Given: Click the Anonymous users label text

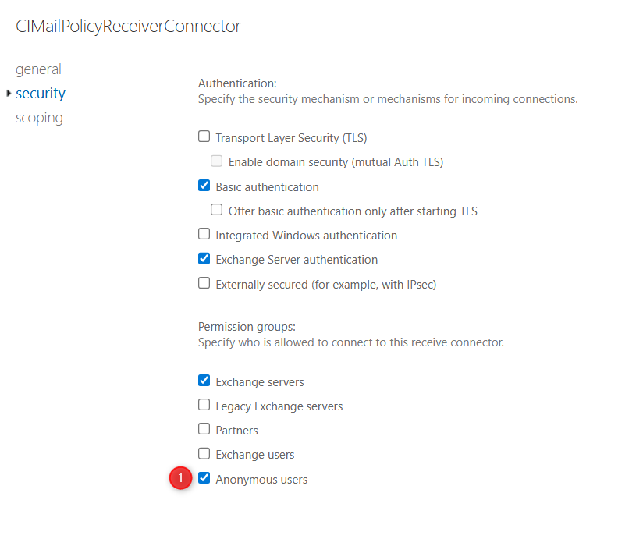Looking at the screenshot, I should tap(261, 480).
